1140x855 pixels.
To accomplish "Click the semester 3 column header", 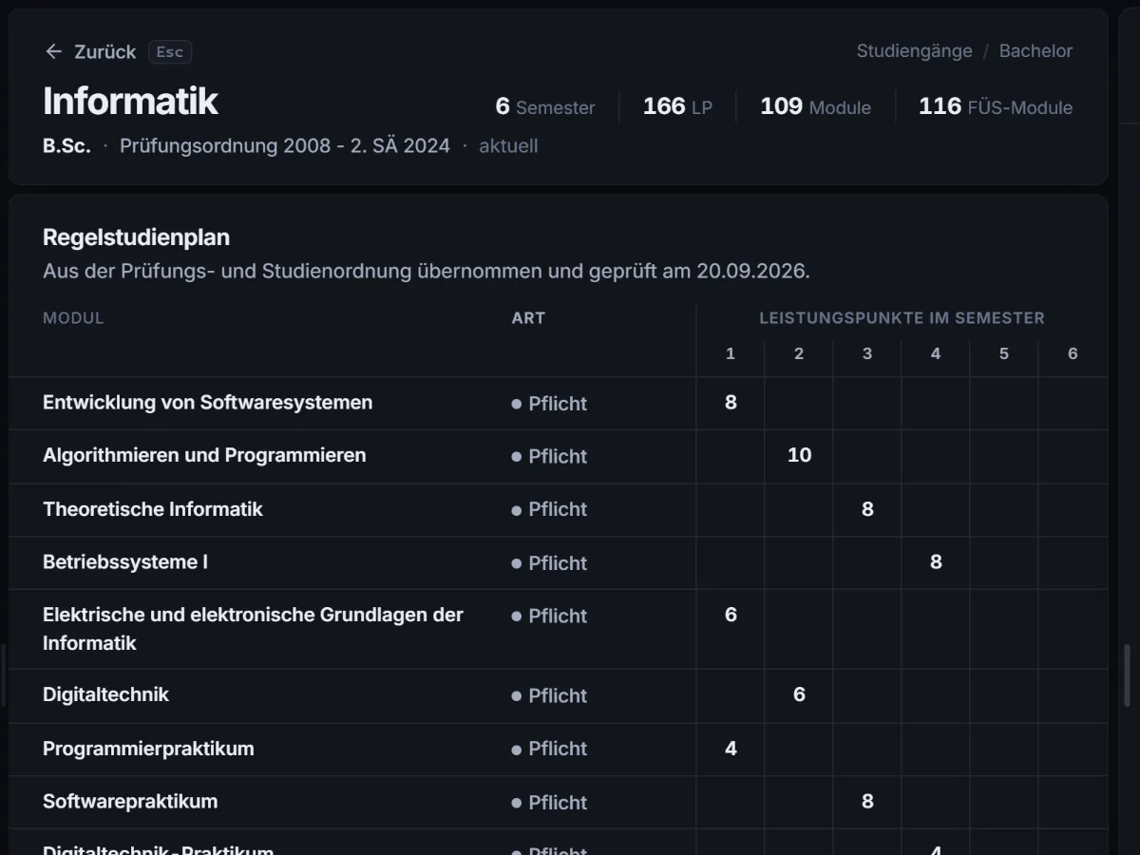I will [867, 353].
